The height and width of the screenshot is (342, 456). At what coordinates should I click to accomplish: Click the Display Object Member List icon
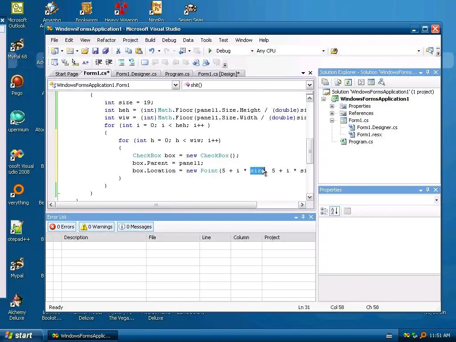point(54,62)
